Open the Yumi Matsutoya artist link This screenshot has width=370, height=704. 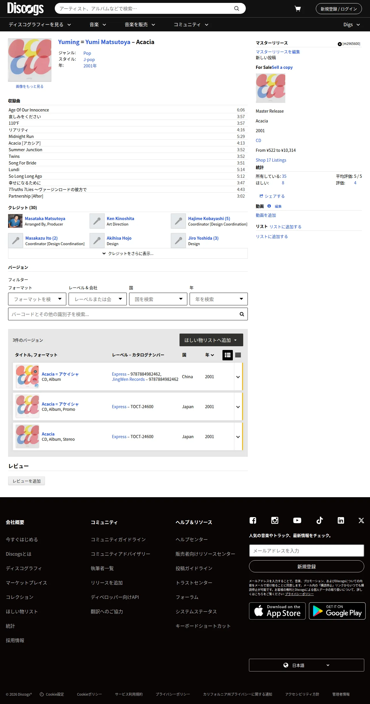pyautogui.click(x=108, y=42)
